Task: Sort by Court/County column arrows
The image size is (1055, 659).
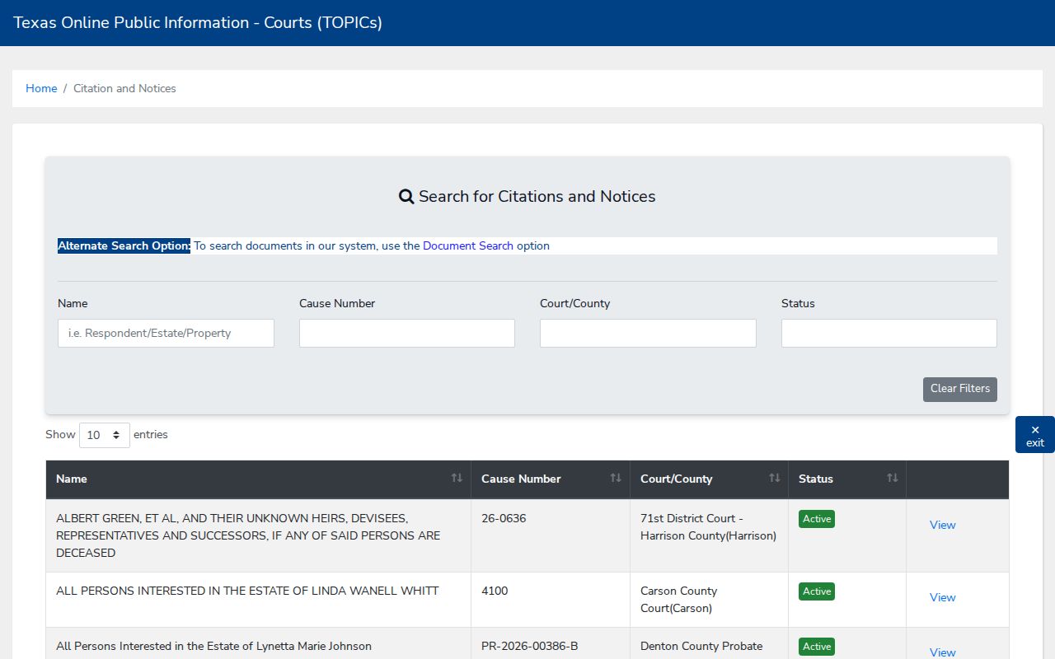Action: [775, 479]
